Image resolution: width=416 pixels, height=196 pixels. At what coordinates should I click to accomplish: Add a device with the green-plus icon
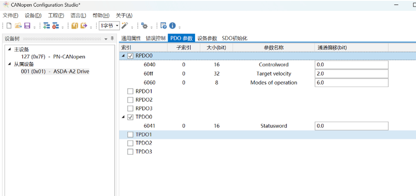(47, 26)
